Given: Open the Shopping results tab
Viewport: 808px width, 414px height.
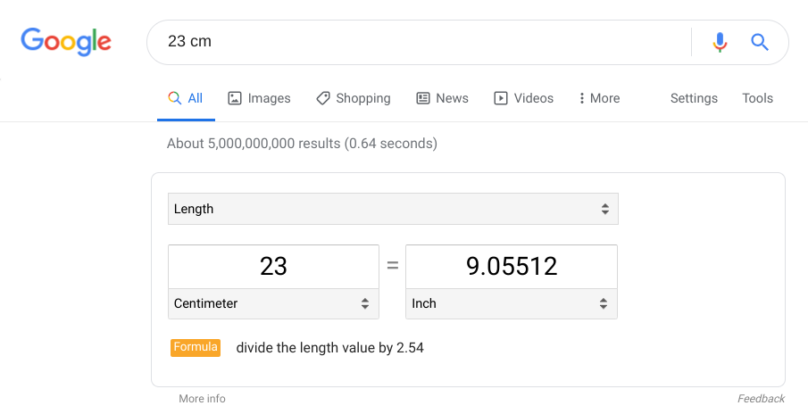Looking at the screenshot, I should coord(354,98).
